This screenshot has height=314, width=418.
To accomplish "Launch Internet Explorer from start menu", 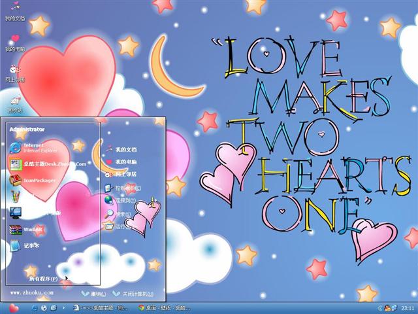I will [33, 148].
